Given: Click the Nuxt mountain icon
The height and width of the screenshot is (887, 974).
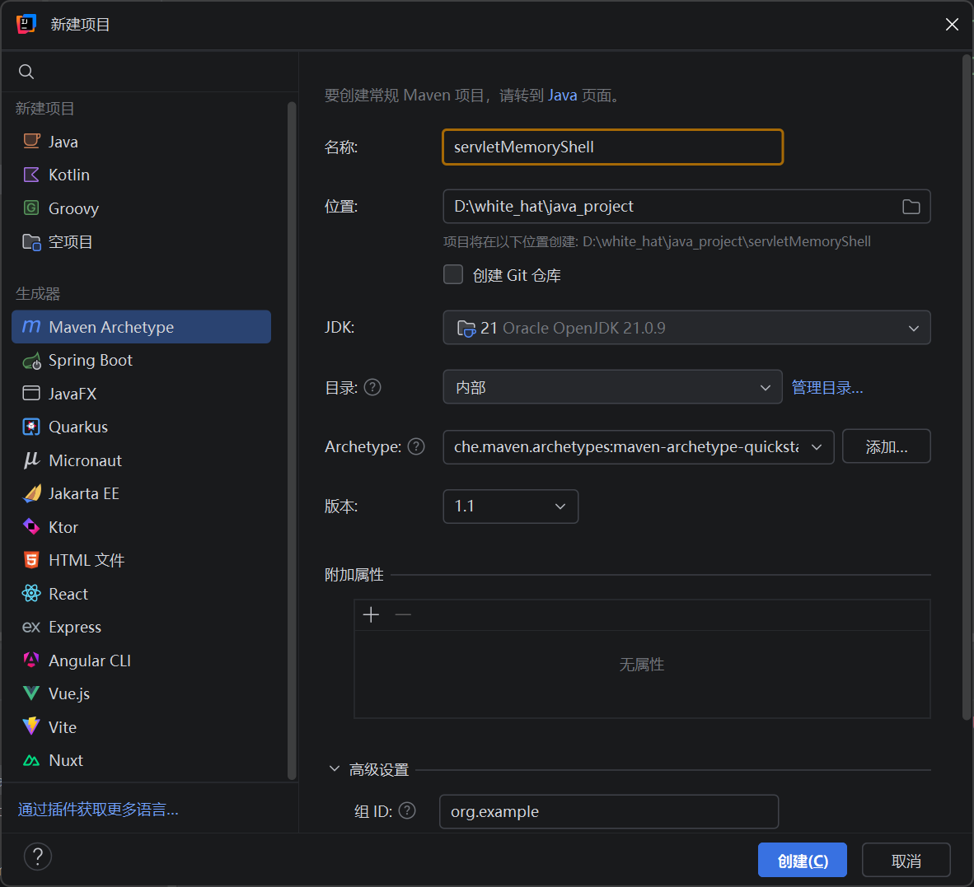Looking at the screenshot, I should (31, 760).
